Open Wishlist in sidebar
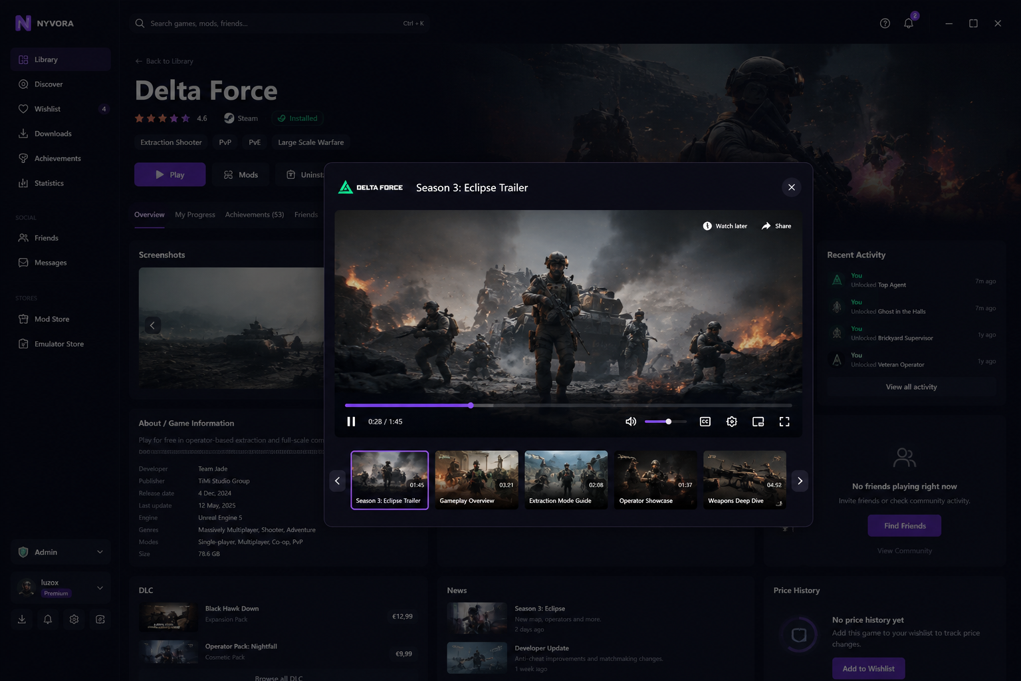1021x681 pixels. point(60,109)
